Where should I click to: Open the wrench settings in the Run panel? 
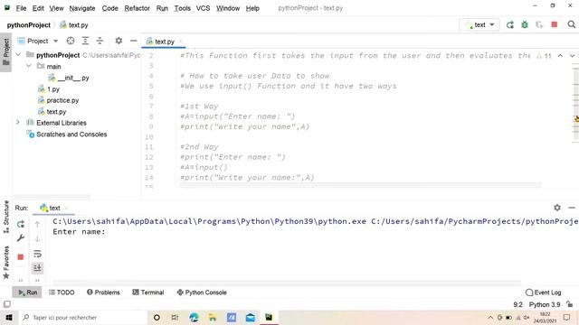pyautogui.click(x=21, y=238)
